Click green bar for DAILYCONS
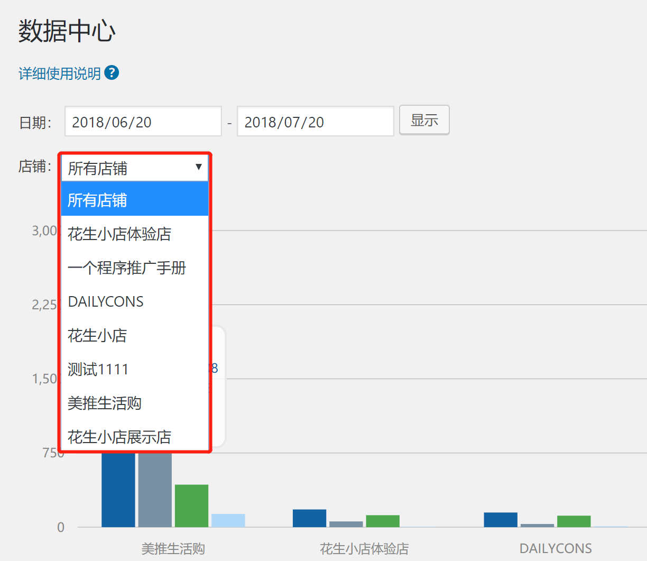 (574, 521)
